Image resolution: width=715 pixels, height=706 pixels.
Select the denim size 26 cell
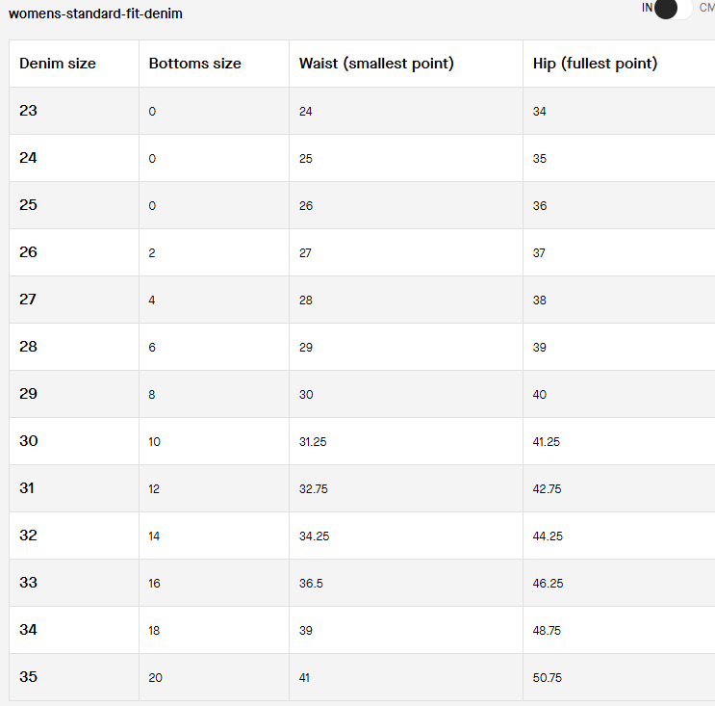tap(29, 252)
